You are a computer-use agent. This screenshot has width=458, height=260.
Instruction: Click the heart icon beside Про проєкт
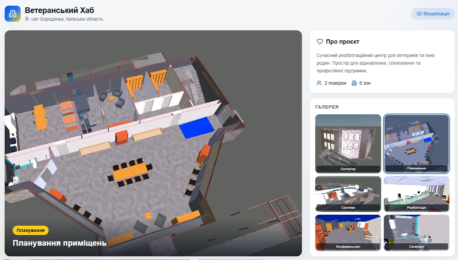[x=320, y=42]
